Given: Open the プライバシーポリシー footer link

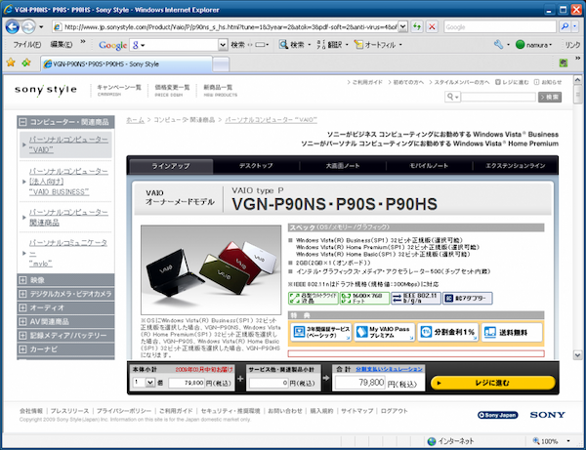Looking at the screenshot, I should (124, 411).
